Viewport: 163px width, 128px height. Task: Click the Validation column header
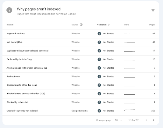point(102,25)
